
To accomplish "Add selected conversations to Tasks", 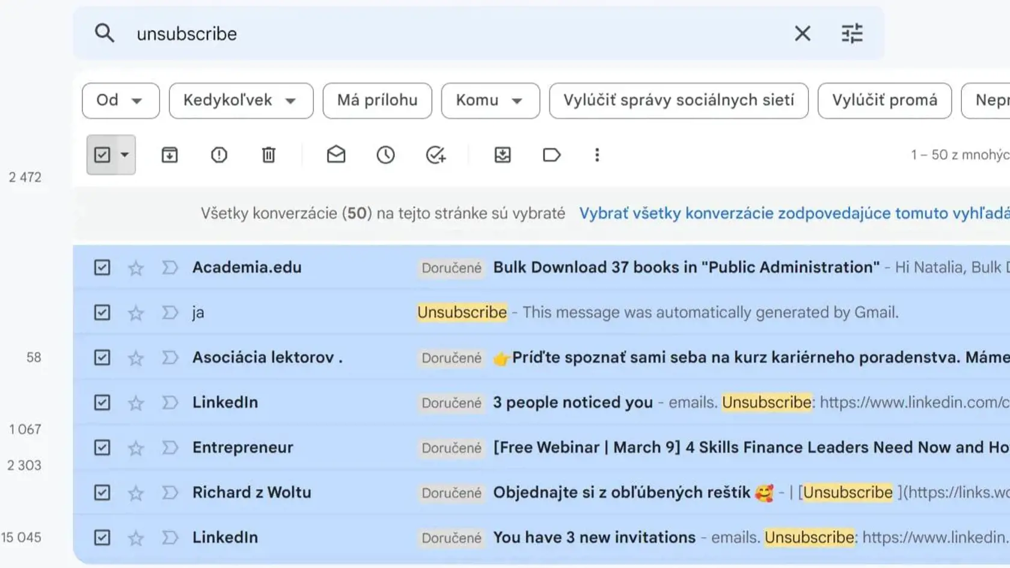I will coord(435,155).
